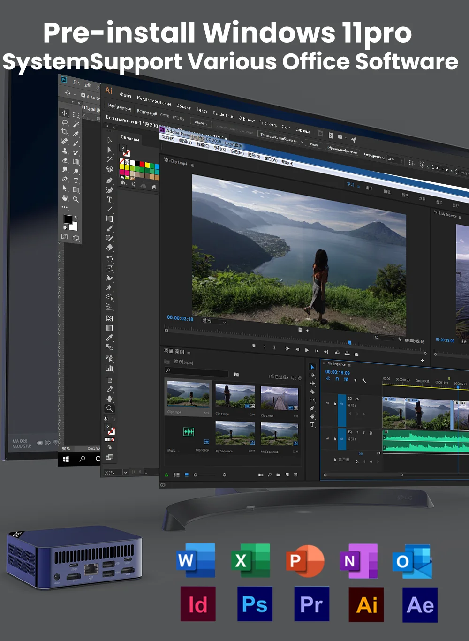Mute the A1 audio track
469x641 pixels.
tap(357, 432)
